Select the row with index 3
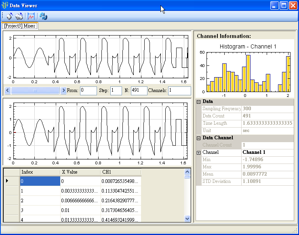This screenshot has height=235, width=299. click(40, 210)
